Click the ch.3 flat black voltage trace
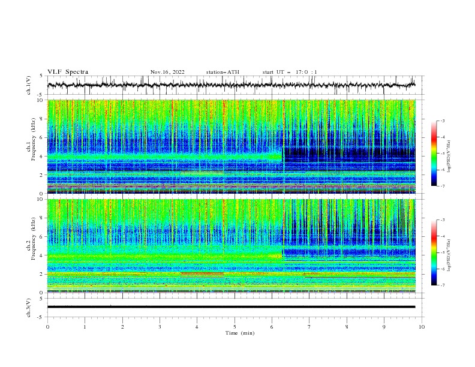Screen dimensions: 475x367 pos(231,307)
